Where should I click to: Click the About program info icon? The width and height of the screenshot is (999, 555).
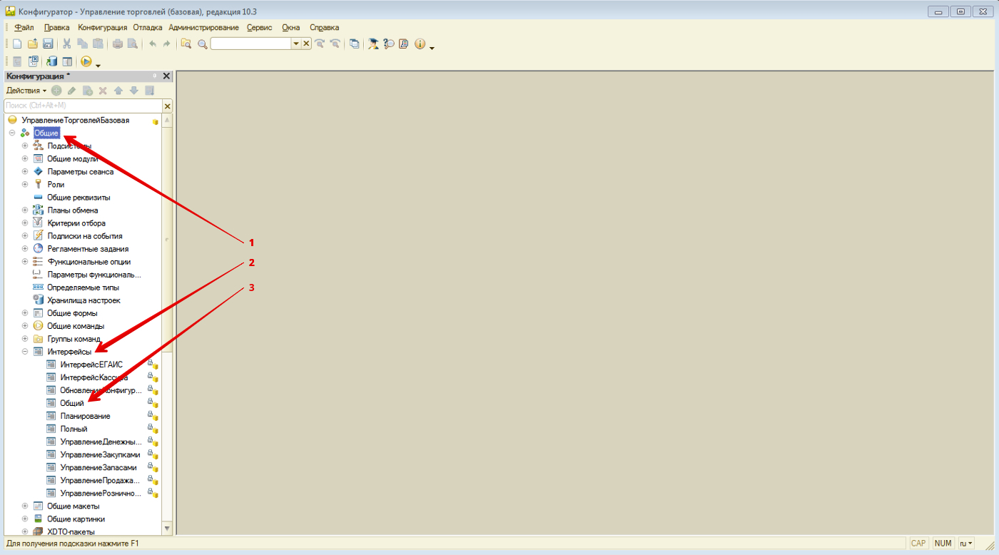[x=420, y=44]
